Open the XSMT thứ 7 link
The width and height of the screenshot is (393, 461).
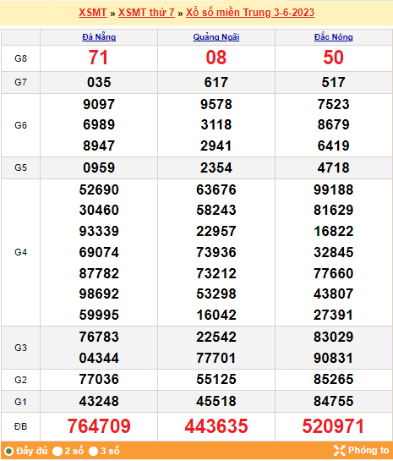pyautogui.click(x=146, y=13)
